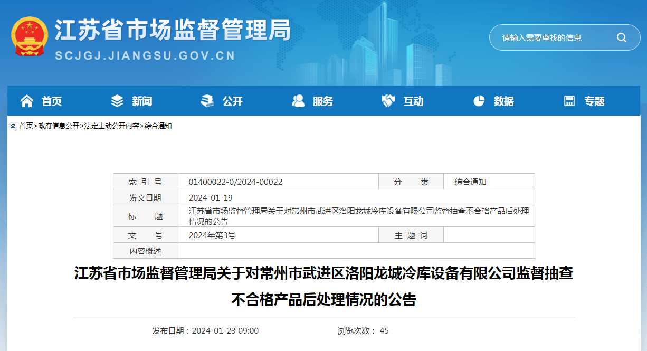Click 综合通知 in the 分类 cell
Viewport: 647px width, 351px height.
point(470,182)
